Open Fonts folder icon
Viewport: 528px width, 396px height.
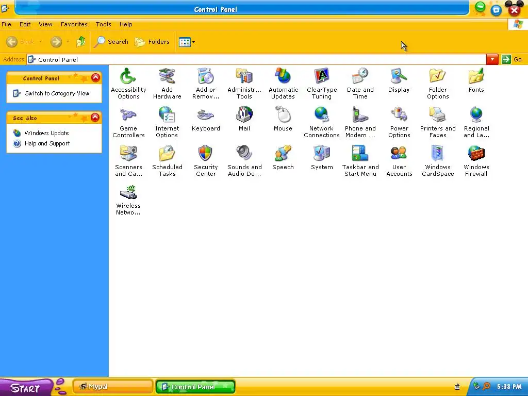click(476, 80)
